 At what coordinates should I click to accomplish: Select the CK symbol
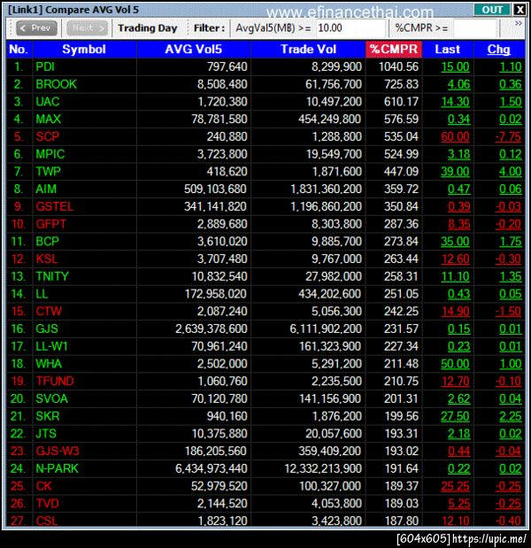pos(43,486)
